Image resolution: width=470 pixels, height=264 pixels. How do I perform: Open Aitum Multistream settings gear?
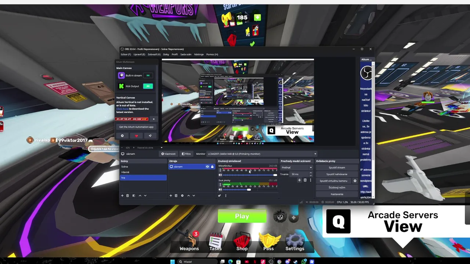coord(122,136)
